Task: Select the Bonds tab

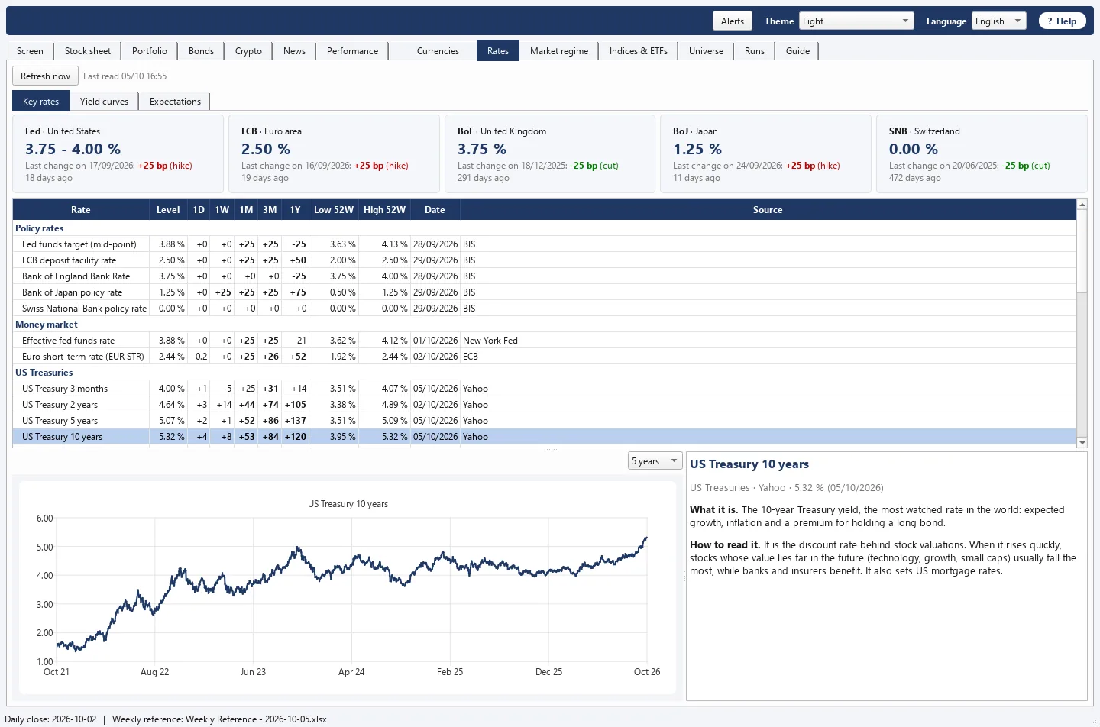Action: [202, 51]
